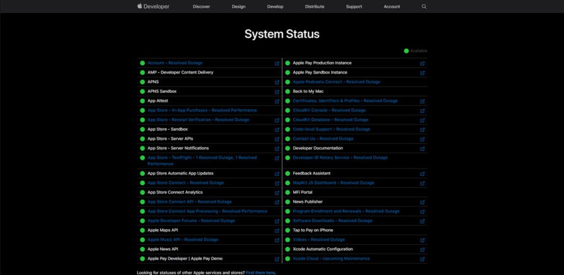Click the external link icon for App Store Automatic App Updates

[277, 174]
